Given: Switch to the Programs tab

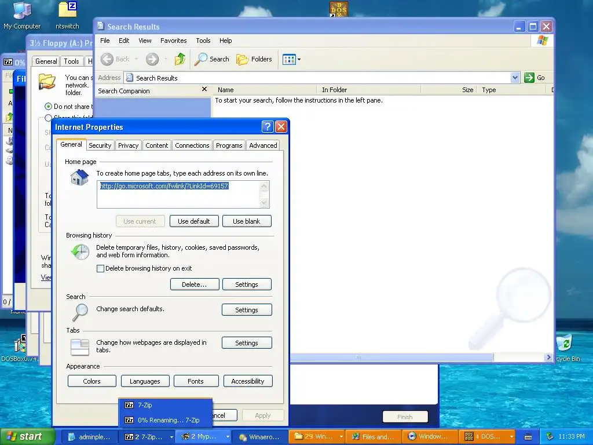Looking at the screenshot, I should click(229, 145).
